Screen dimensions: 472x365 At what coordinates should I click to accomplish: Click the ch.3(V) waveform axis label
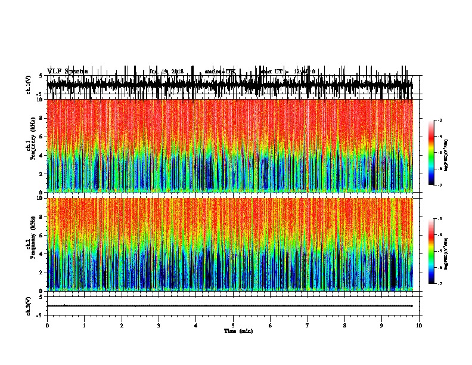click(x=29, y=306)
